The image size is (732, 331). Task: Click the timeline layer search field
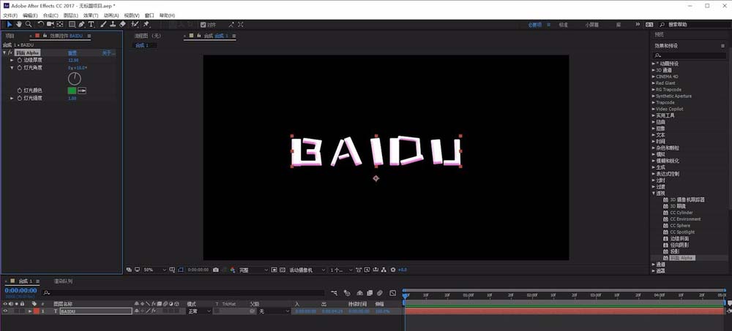click(184, 293)
